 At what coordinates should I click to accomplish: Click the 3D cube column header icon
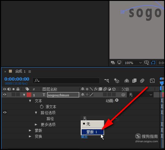114,89
